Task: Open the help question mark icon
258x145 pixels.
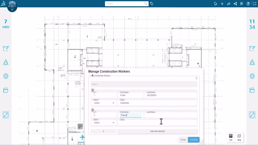Action: 248,4
